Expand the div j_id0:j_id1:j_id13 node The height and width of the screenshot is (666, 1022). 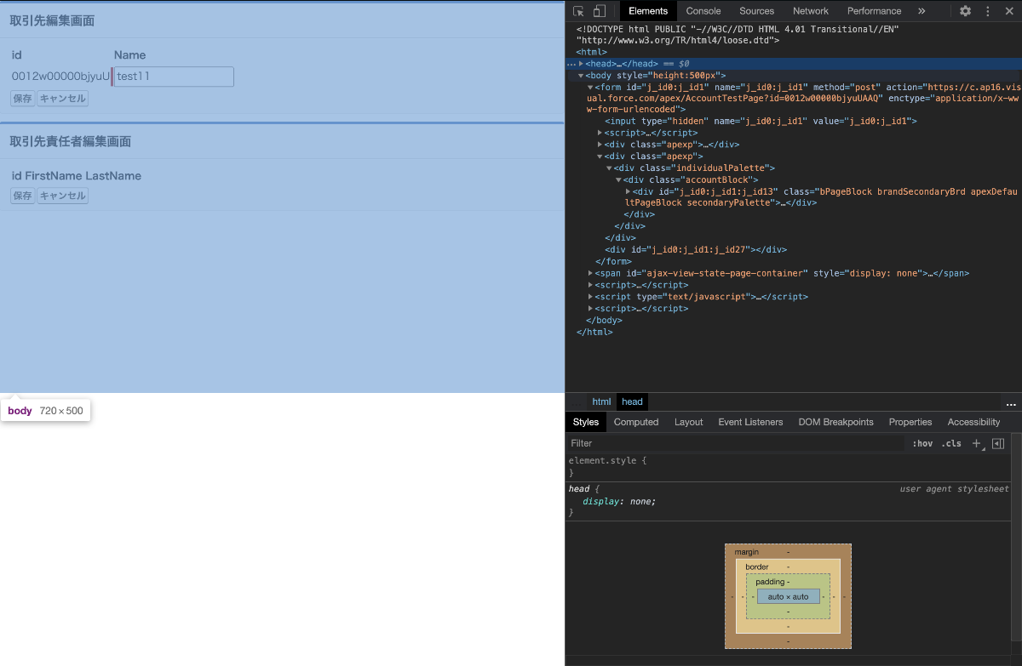point(629,191)
